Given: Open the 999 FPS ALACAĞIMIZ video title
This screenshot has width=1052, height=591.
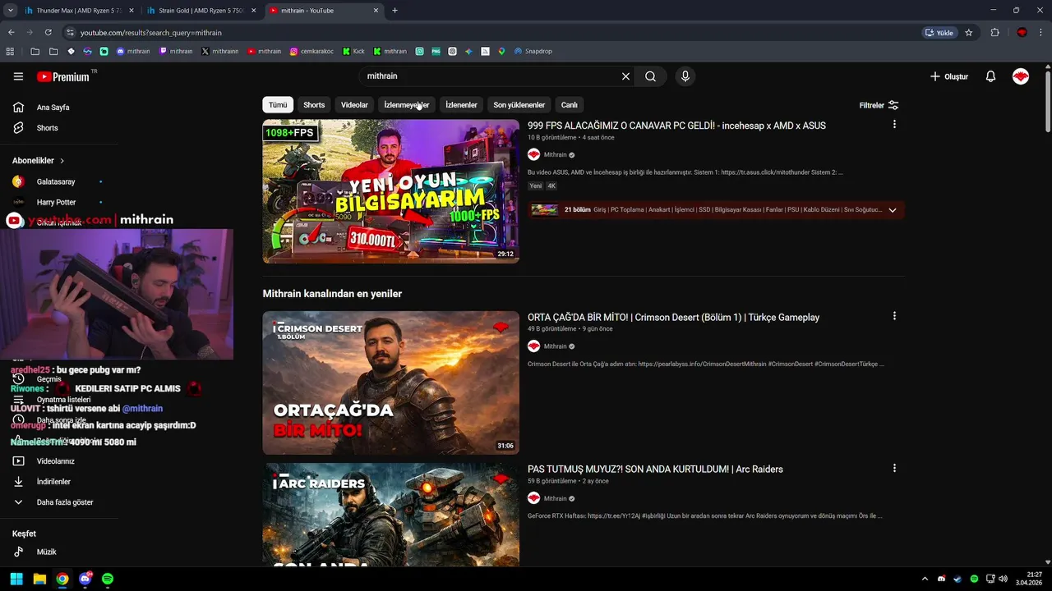Looking at the screenshot, I should coord(676,126).
